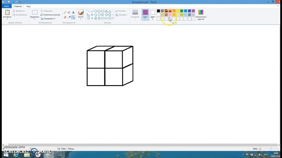Viewport: 282px width, 158px height.
Task: Choose the Five-point star shape
Action: pyautogui.click(x=96, y=18)
